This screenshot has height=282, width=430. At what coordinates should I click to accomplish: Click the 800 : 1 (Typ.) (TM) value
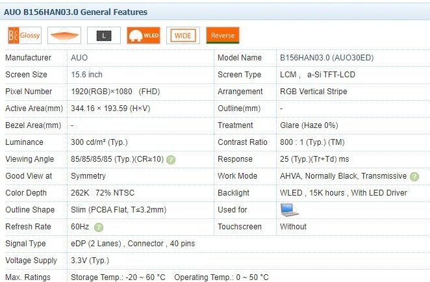click(312, 142)
